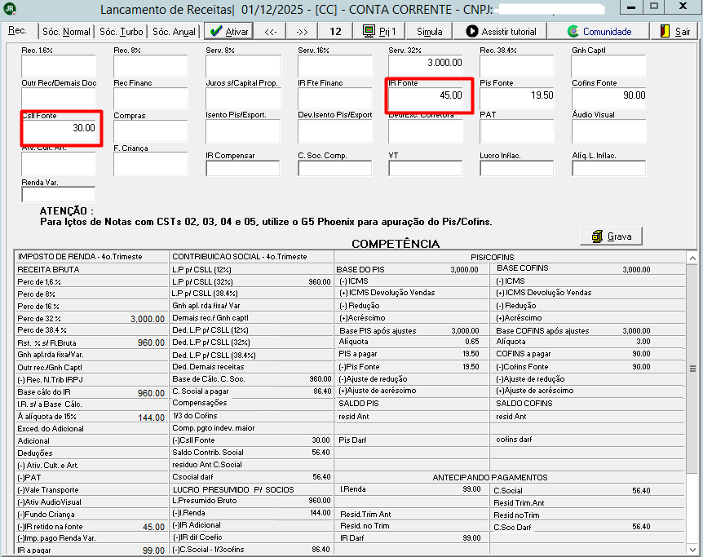Exit via the Sair button
The width and height of the screenshot is (703, 557).
pyautogui.click(x=674, y=31)
